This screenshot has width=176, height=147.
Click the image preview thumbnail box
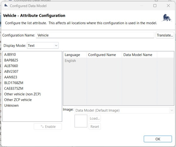(81, 121)
